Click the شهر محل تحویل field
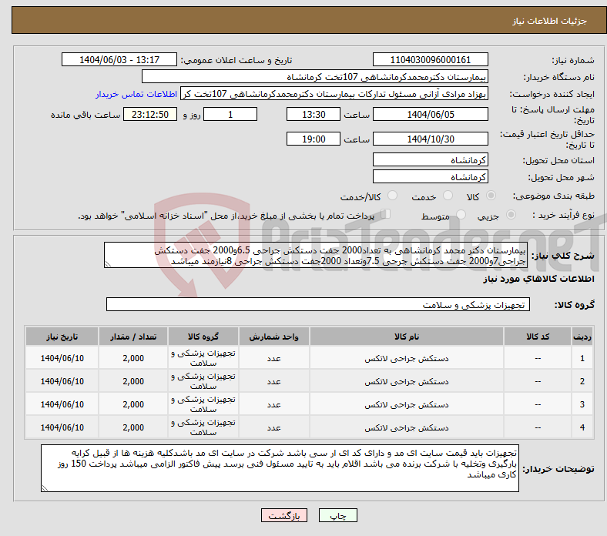The image size is (607, 536). point(430,176)
